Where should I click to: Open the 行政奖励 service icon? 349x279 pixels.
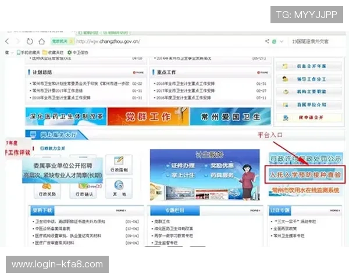[47, 191]
